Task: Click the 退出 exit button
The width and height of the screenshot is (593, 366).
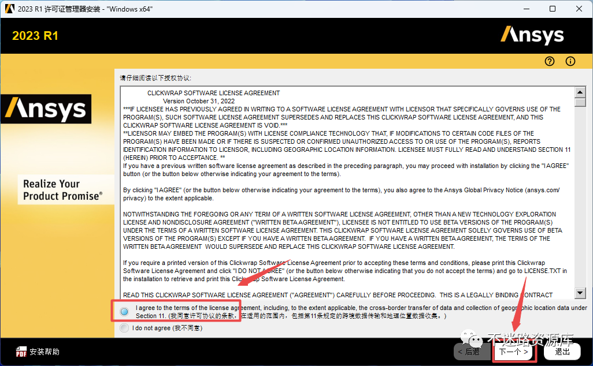Action: [562, 352]
